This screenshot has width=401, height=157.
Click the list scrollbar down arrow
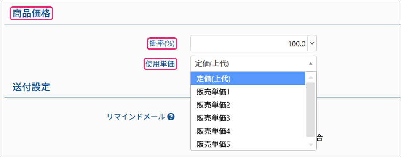tap(311, 145)
